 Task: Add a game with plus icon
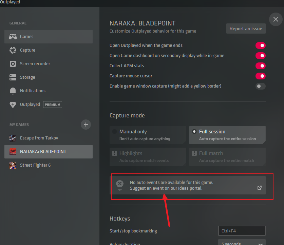(86, 125)
